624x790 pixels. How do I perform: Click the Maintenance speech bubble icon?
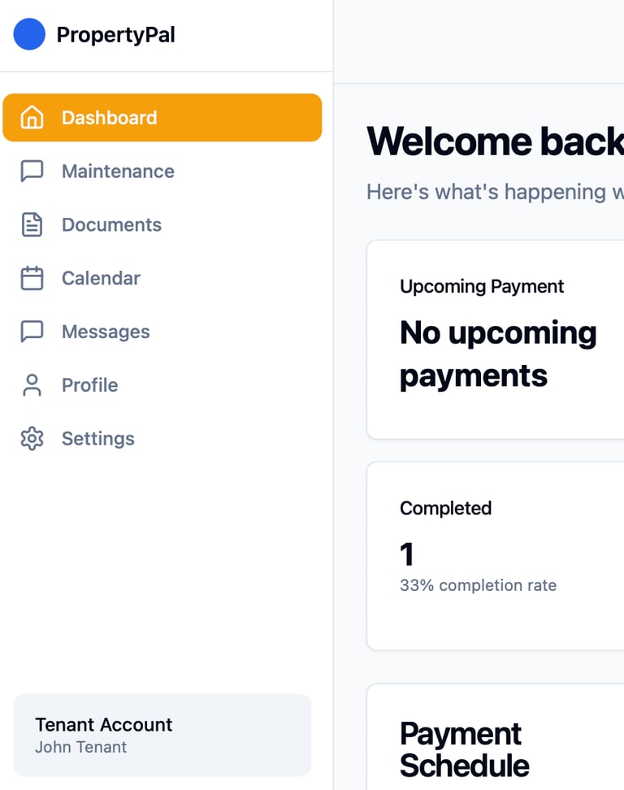(32, 171)
